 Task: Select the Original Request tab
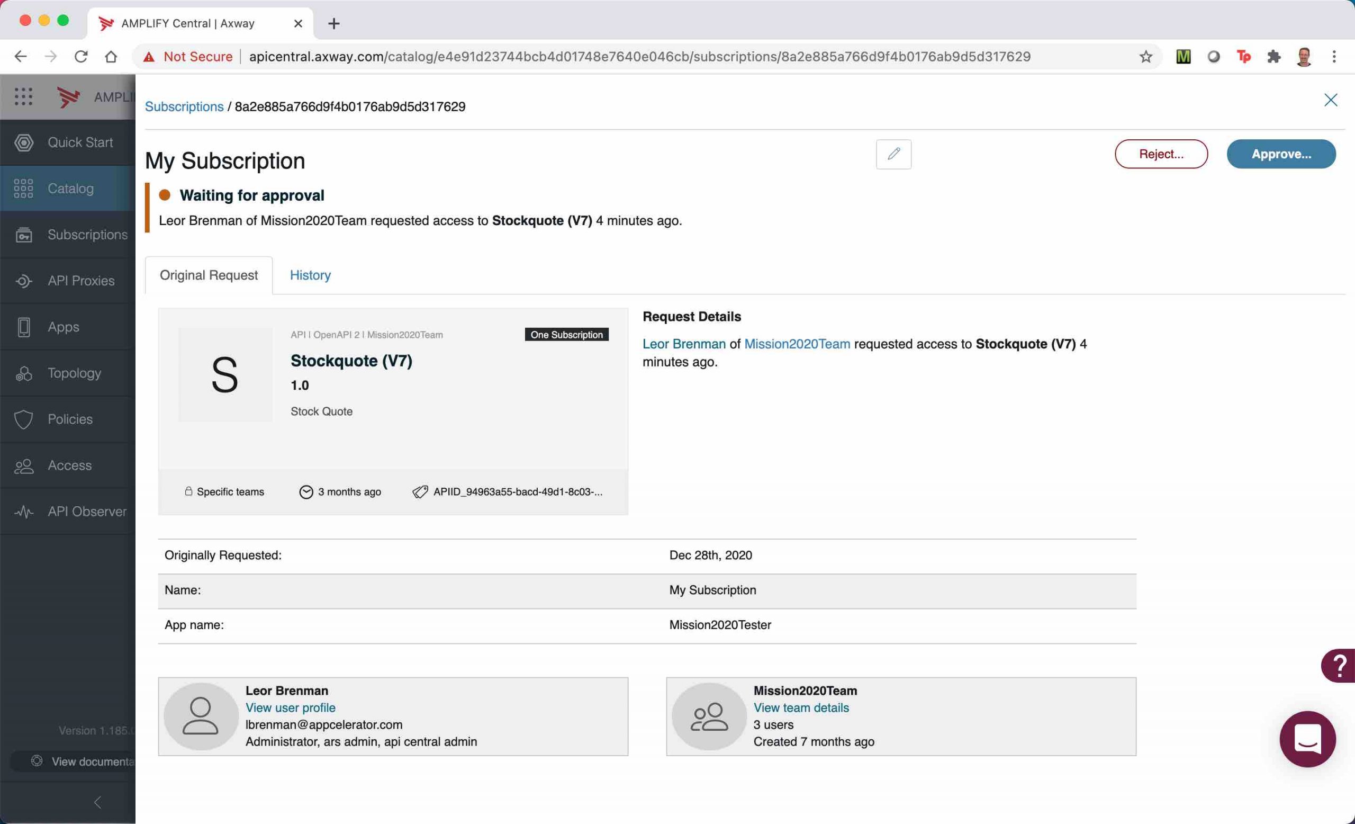209,275
